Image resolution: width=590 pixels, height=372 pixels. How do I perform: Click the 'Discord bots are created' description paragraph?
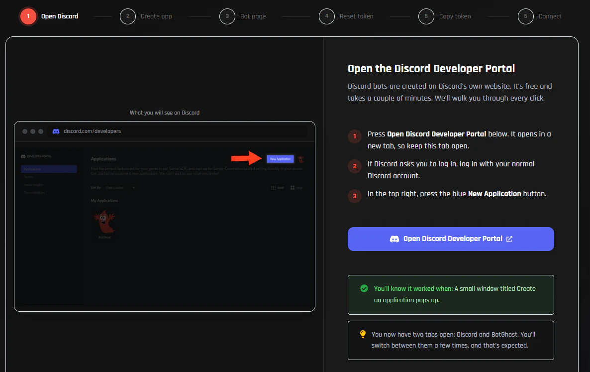(x=450, y=92)
